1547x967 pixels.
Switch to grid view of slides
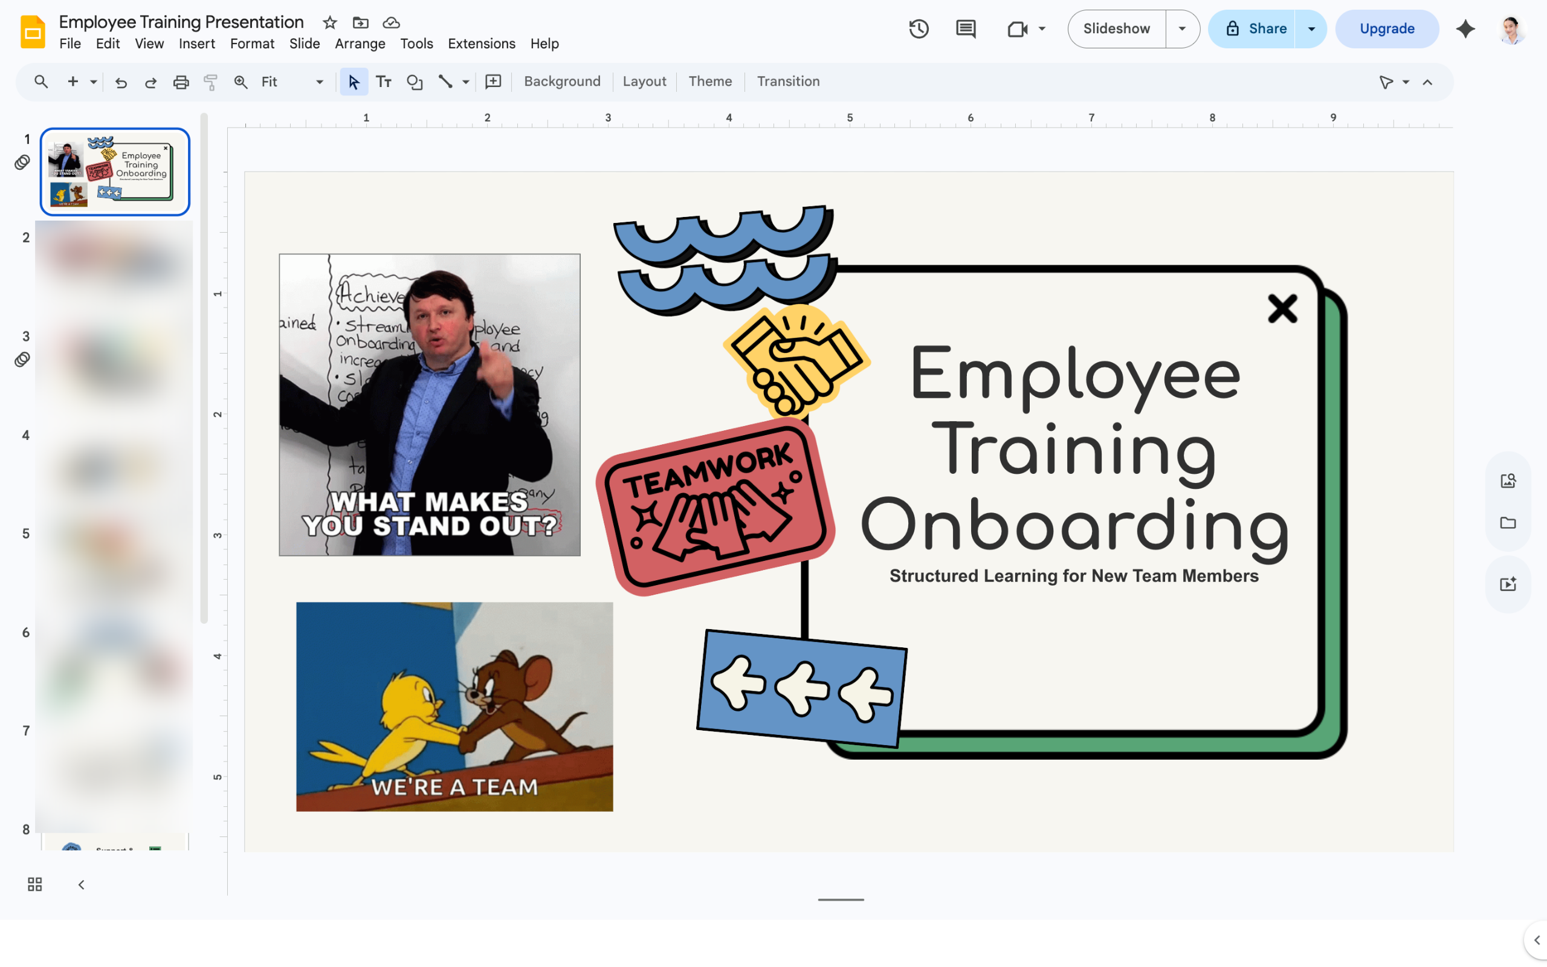point(34,884)
